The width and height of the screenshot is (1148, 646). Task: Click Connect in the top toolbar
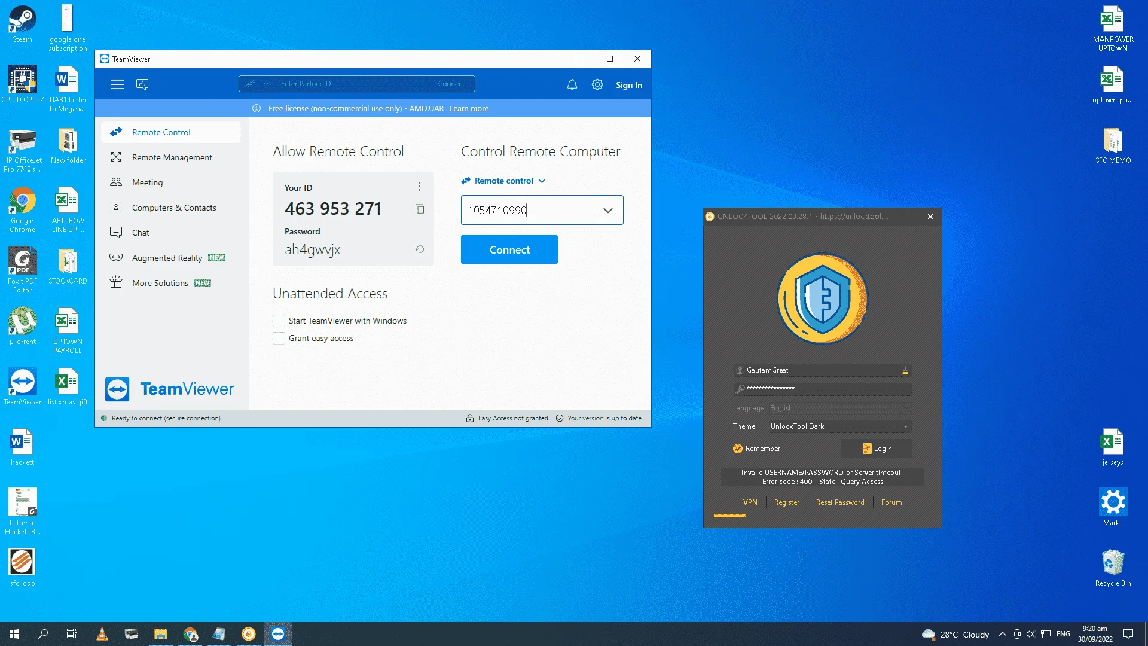pos(451,84)
